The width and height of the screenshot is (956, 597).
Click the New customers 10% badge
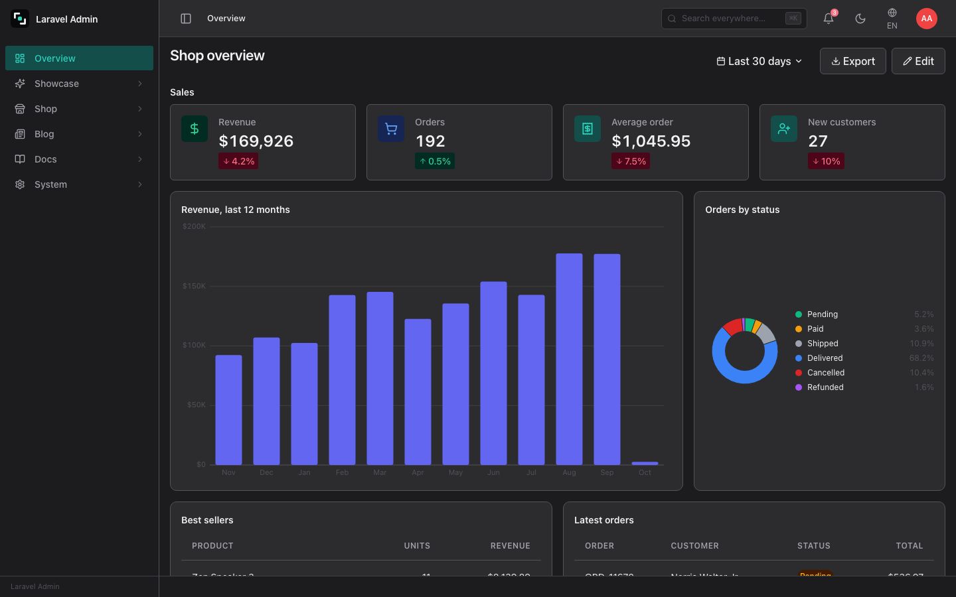pyautogui.click(x=826, y=161)
